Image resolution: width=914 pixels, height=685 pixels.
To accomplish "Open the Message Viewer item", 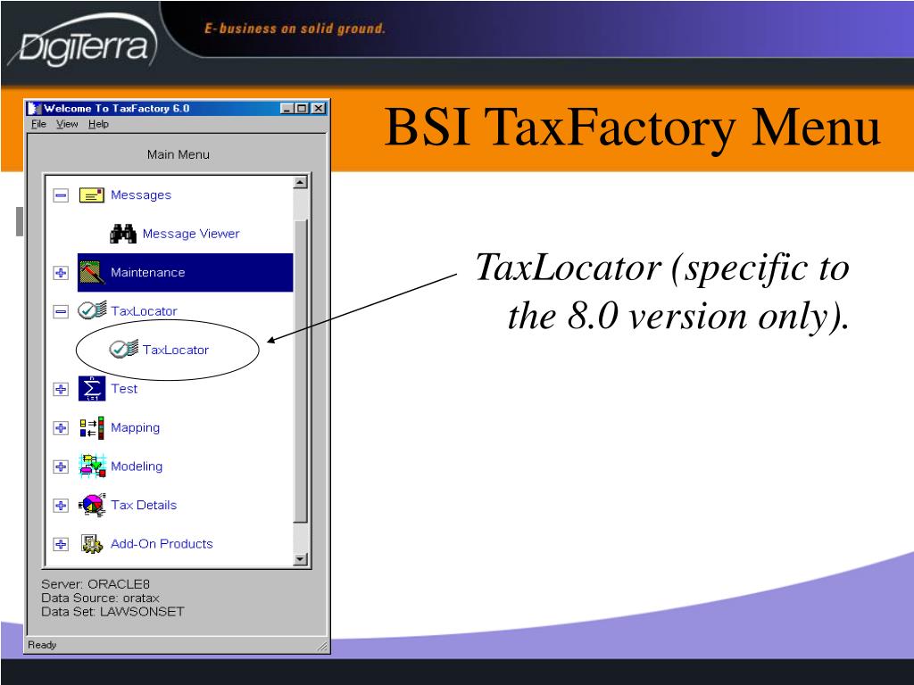I will [191, 234].
